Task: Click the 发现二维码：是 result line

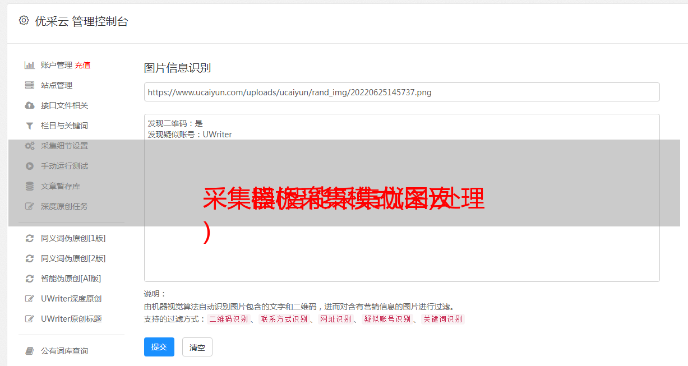Action: tap(175, 123)
